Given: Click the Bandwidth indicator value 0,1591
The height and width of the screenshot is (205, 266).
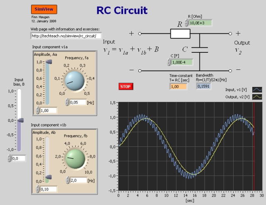Looking at the screenshot, I should (203, 86).
